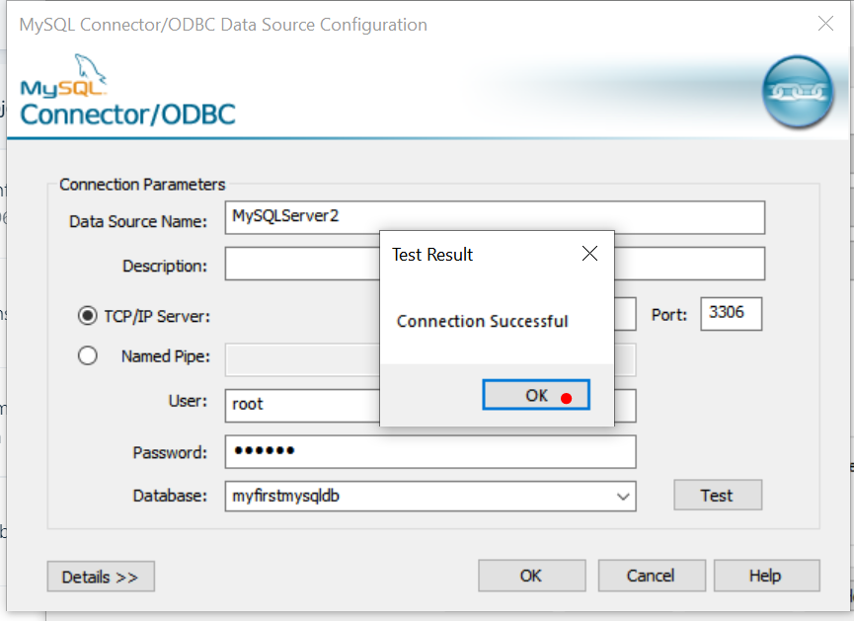Expand the Details >> section
854x621 pixels.
pyautogui.click(x=101, y=577)
